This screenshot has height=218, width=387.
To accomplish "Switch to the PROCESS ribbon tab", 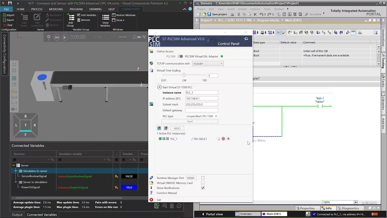I will [x=37, y=9].
